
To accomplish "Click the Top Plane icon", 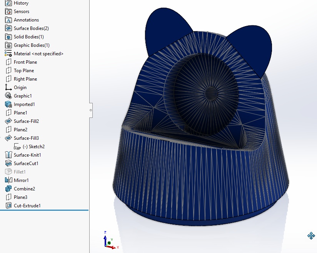I will [x=8, y=71].
